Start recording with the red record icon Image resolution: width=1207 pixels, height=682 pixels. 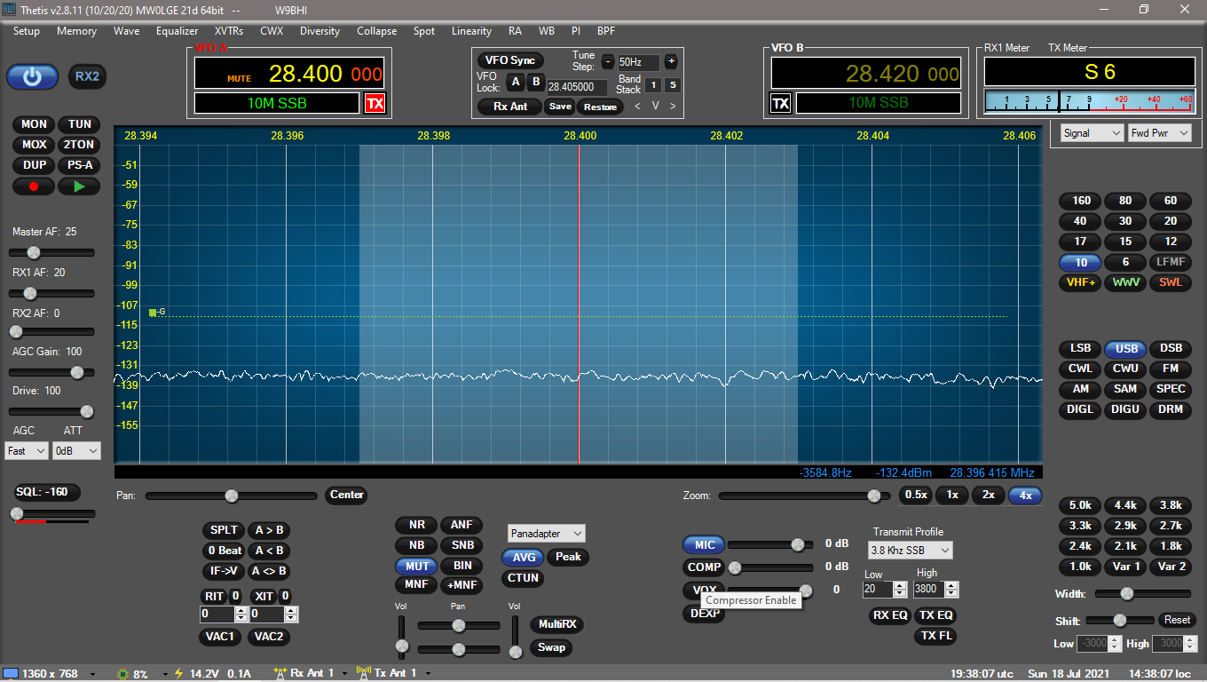tap(33, 186)
